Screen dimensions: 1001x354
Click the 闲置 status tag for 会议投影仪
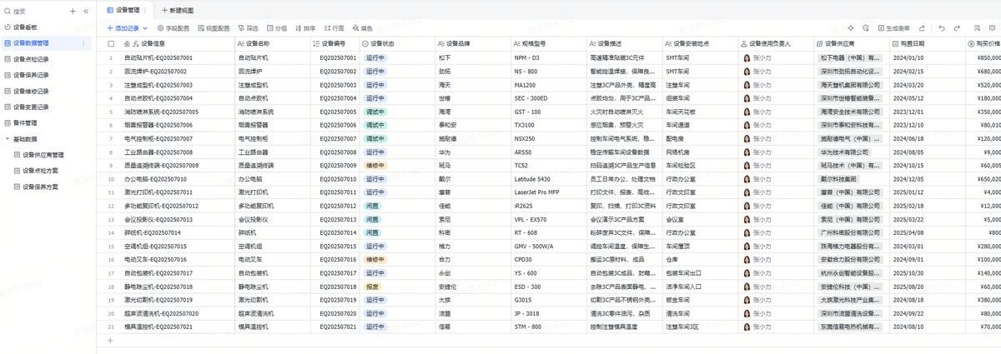372,219
